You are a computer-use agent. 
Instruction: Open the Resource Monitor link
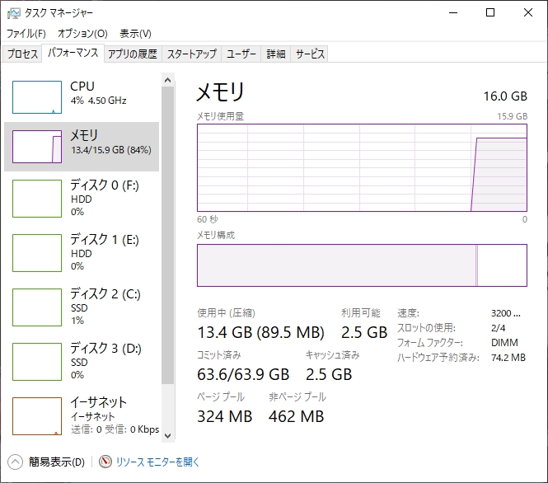pos(157,462)
